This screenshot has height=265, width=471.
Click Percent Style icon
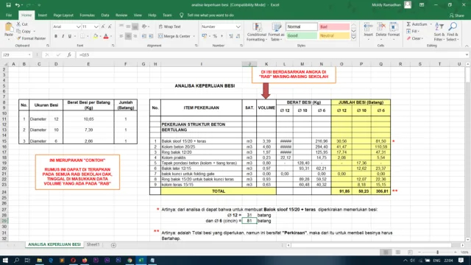click(215, 36)
